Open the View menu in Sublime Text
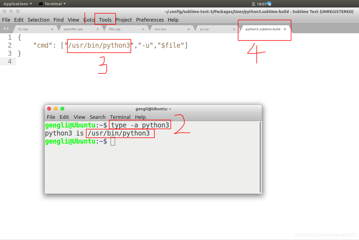Image resolution: width=359 pixels, height=240 pixels. click(73, 20)
